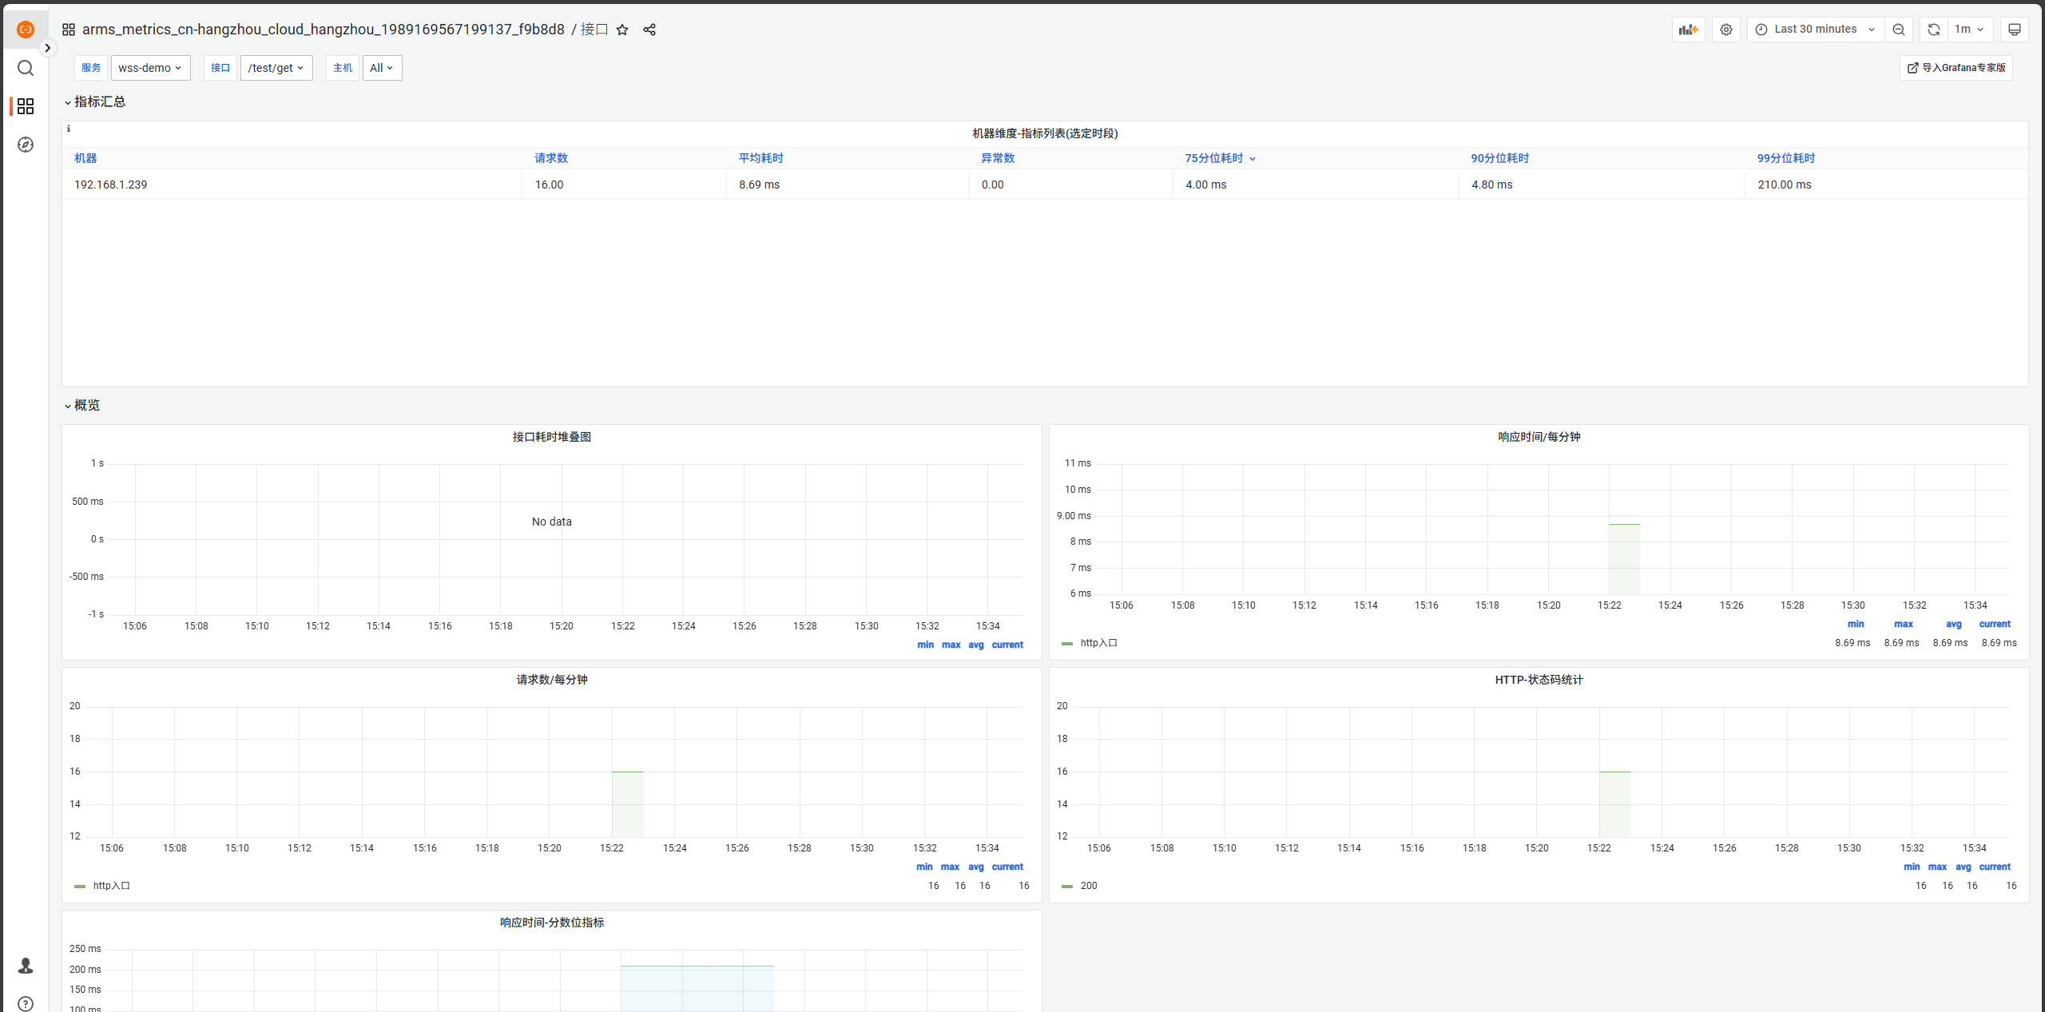The width and height of the screenshot is (2045, 1012).
Task: Open the wss-demo service dropdown
Action: (150, 68)
